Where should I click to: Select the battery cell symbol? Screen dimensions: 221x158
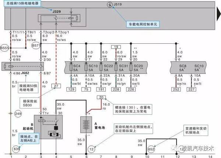[86, 125]
